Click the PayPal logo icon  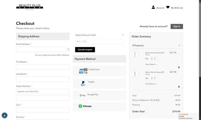tap(83, 83)
